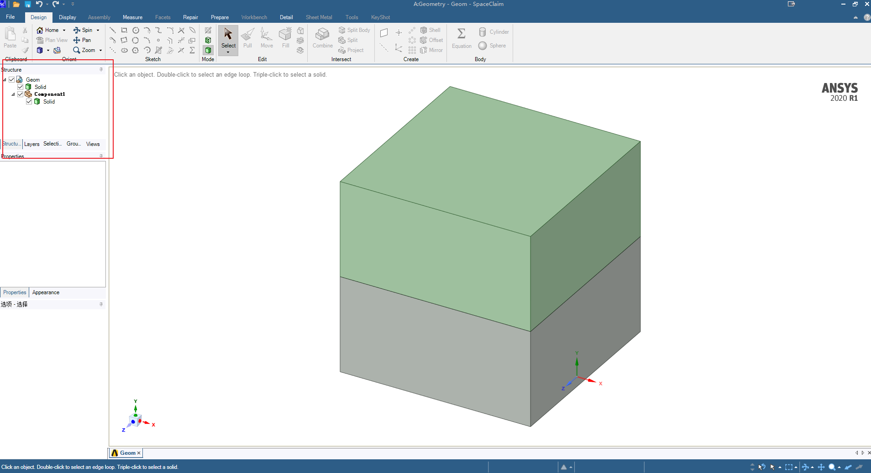
Task: Click the Equation tool
Action: (x=462, y=38)
